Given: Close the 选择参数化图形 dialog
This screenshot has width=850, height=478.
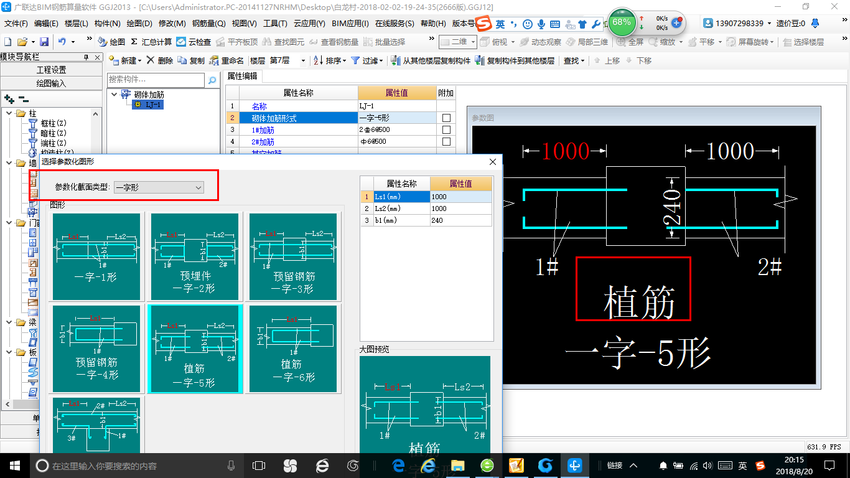Looking at the screenshot, I should [x=493, y=162].
